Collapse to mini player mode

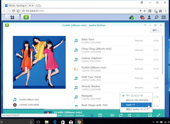[x=159, y=115]
